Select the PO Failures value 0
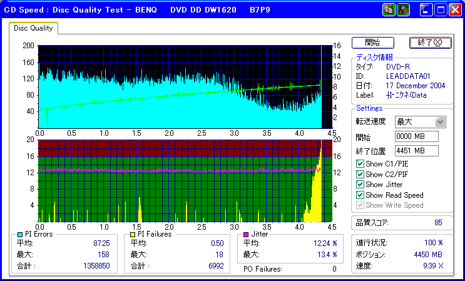 334,269
